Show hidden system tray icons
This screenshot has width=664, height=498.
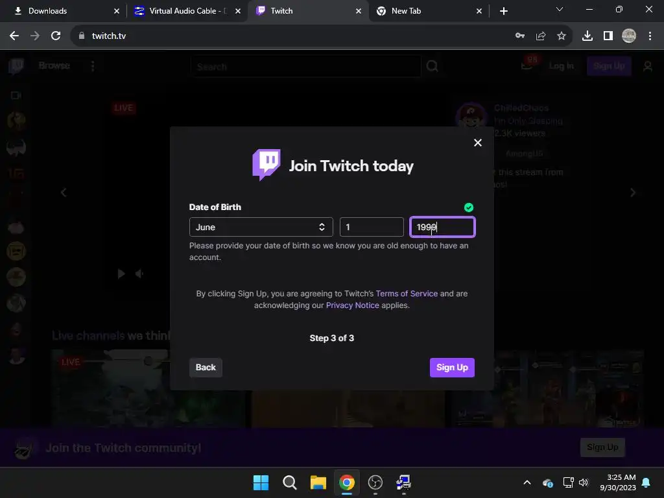click(x=527, y=482)
